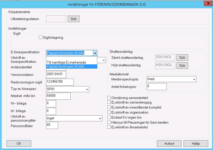213x150 pixels.
Task: Edit Pensionsålder value 65
Action: point(52,125)
